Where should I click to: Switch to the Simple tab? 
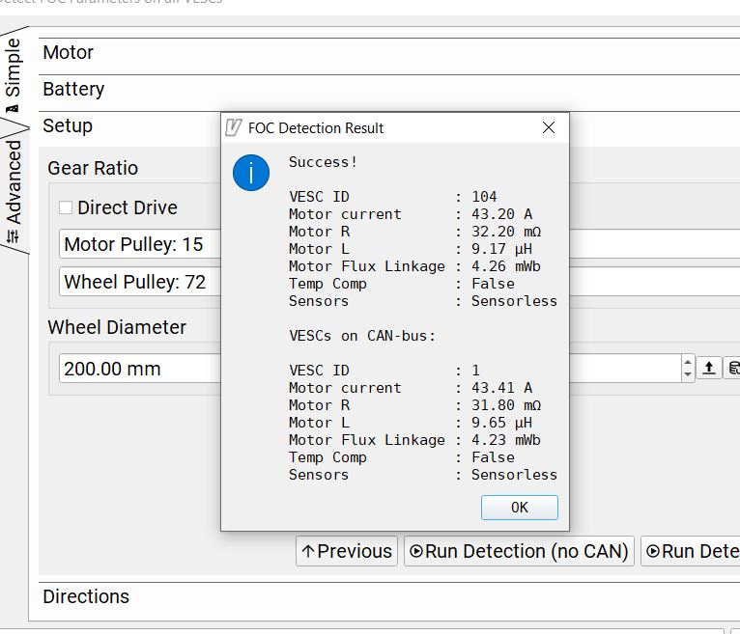(14, 73)
